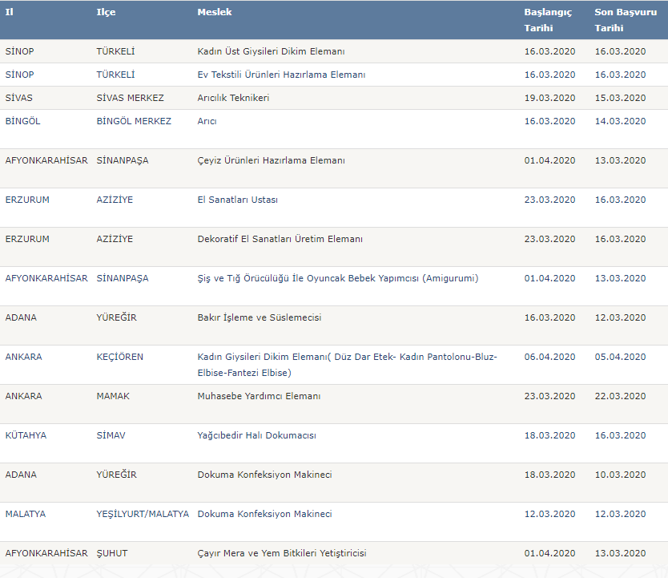Open "Muhasebe Yardımcı Elemanı" course entry
This screenshot has width=668, height=578.
pos(259,396)
